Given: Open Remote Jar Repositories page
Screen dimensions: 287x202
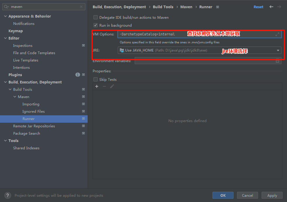Looking at the screenshot, I should coord(34,126).
